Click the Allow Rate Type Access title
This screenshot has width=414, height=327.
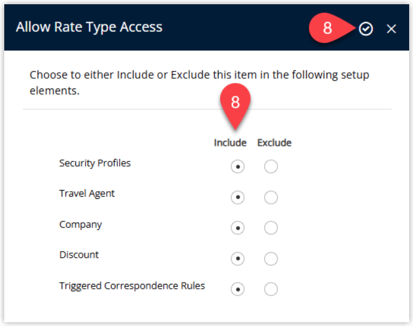pos(89,27)
